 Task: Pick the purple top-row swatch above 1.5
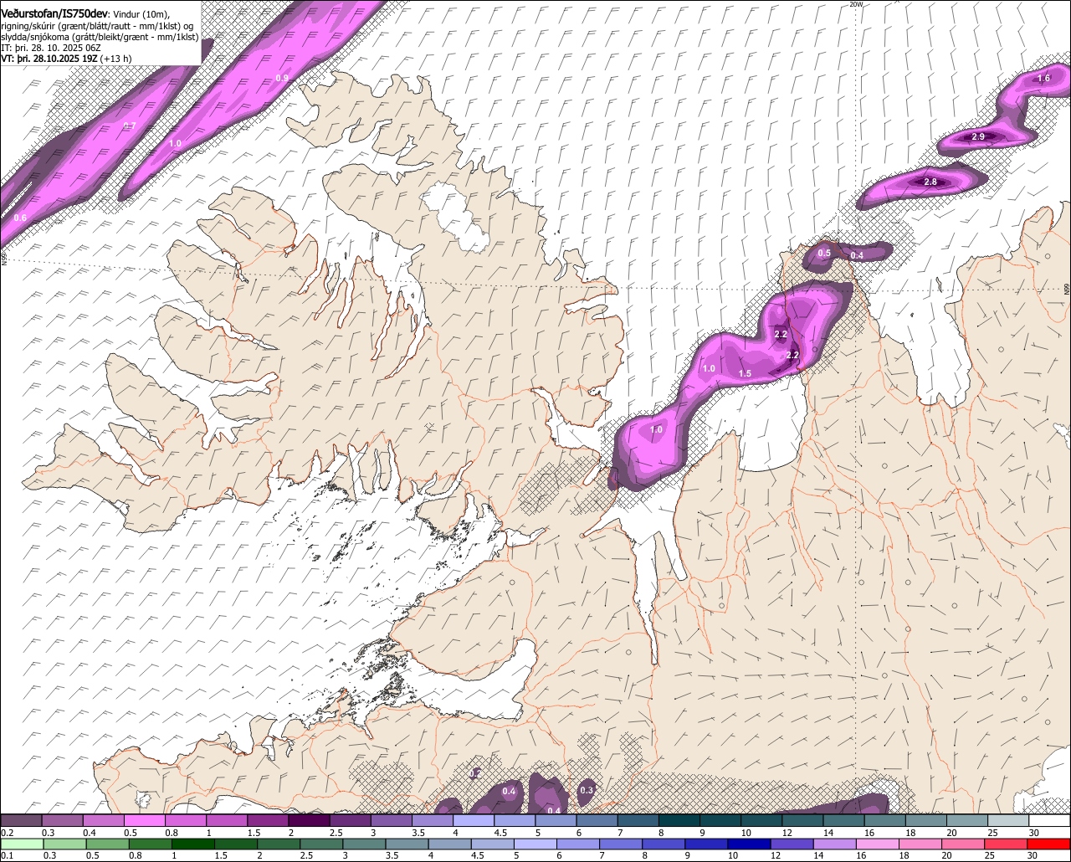(268, 820)
